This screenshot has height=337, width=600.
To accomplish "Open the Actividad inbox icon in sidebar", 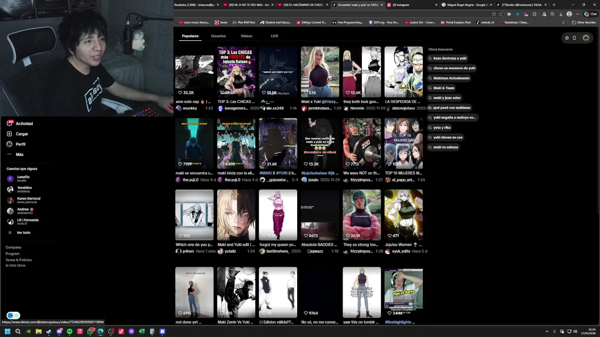I will [x=9, y=124].
